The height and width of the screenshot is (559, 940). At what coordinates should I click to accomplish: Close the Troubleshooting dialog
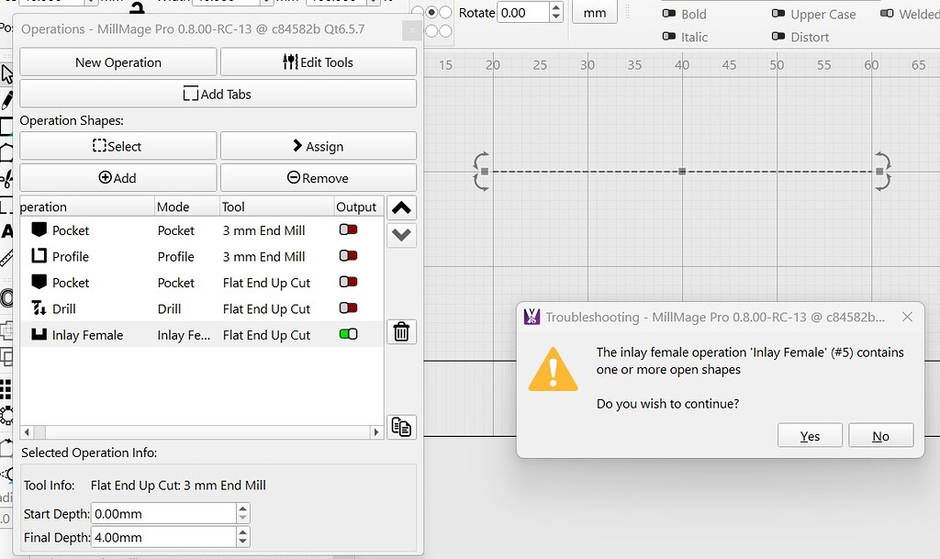tap(907, 317)
